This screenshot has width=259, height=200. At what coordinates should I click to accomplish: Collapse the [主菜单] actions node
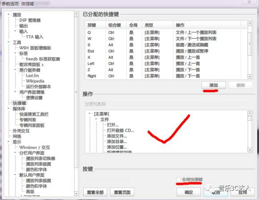tap(90, 114)
